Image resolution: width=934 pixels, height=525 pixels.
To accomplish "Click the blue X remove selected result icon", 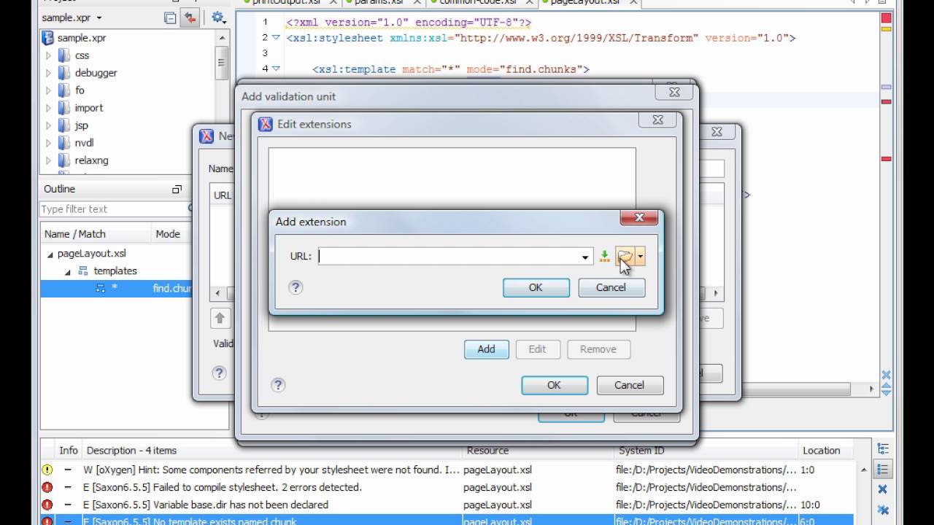I will 883,489.
